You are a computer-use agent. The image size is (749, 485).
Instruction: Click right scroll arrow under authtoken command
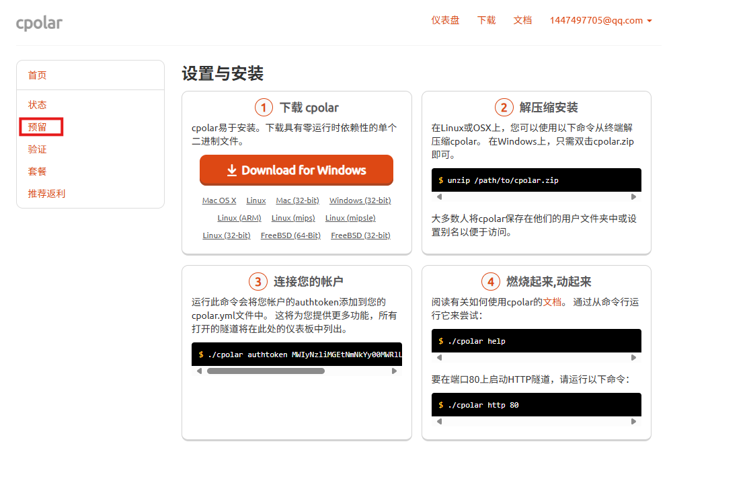[394, 371]
